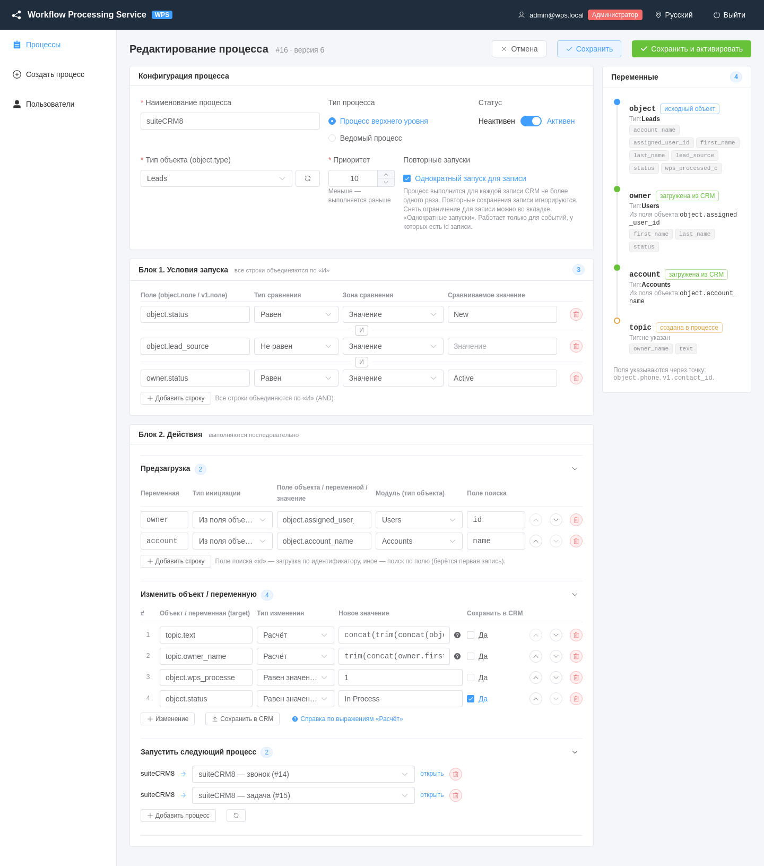Viewport: 764px width, 866px height.
Task: Delete the owner preload row
Action: (x=576, y=520)
